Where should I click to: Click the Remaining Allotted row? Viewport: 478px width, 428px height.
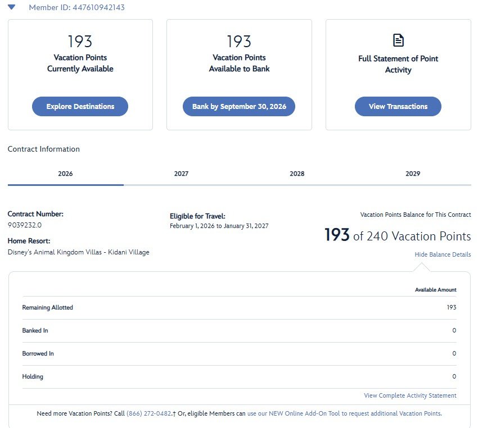(239, 308)
